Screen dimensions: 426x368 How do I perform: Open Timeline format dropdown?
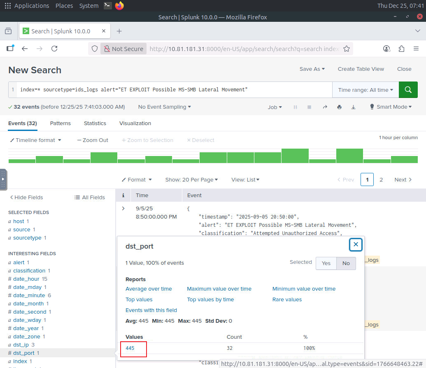[x=35, y=140]
